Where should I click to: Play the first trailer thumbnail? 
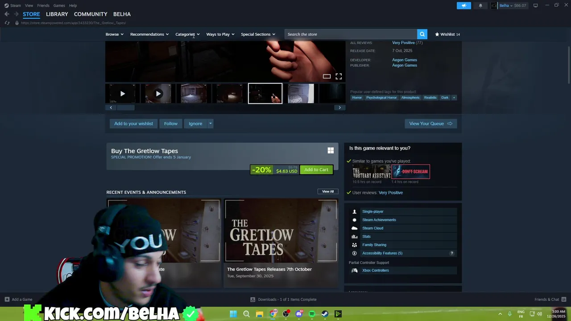point(123,94)
